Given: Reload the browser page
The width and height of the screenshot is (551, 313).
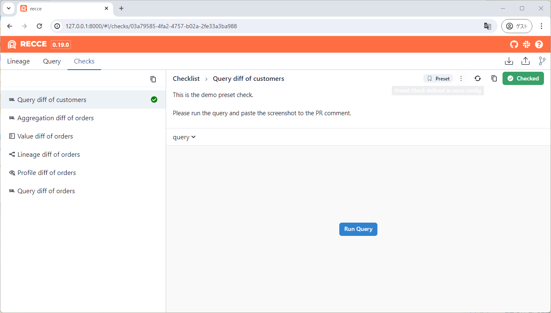Looking at the screenshot, I should click(x=39, y=26).
